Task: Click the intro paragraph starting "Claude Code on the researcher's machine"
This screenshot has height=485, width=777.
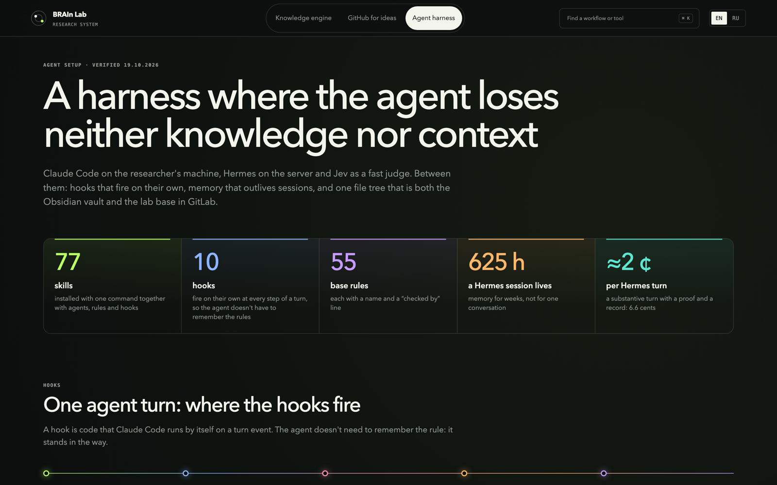Action: [247, 188]
